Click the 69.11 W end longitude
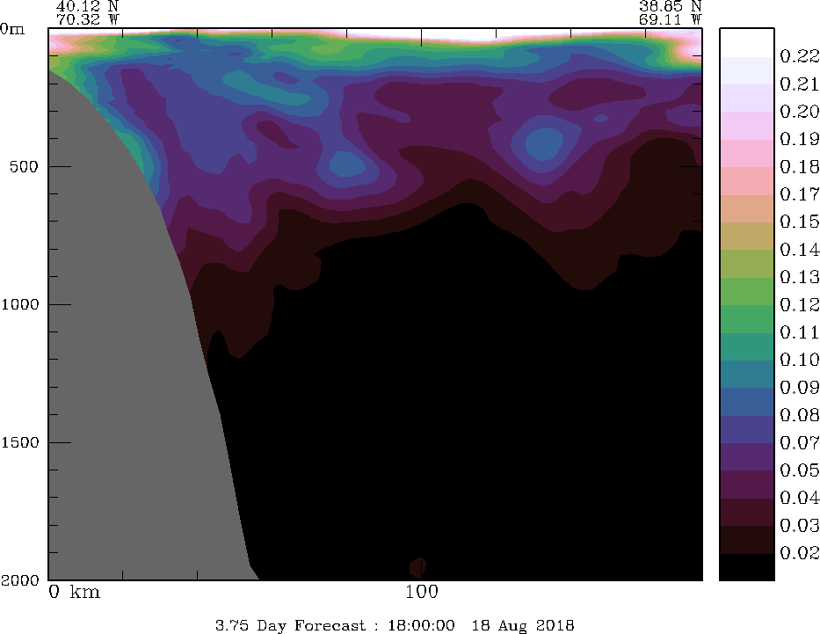 coord(670,20)
